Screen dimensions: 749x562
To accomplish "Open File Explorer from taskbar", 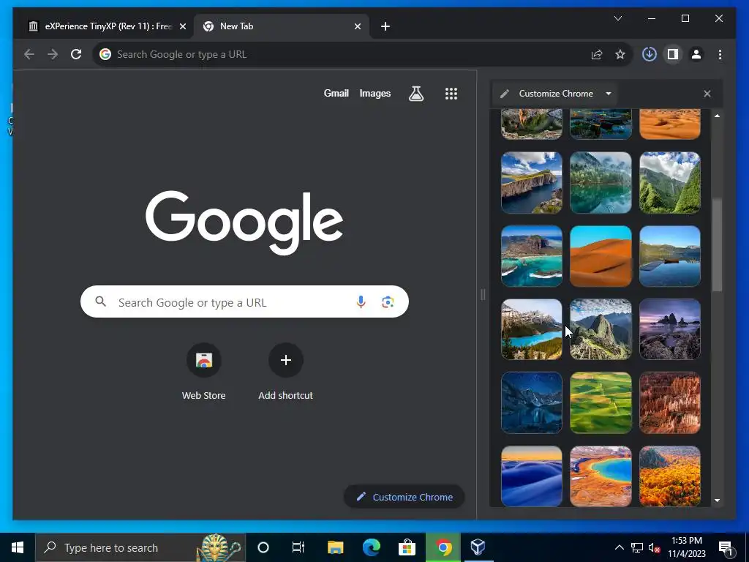I will 335,547.
